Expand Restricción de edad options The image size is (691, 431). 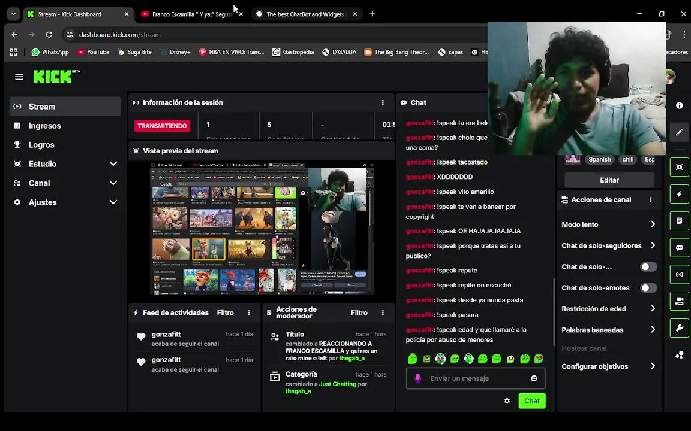[609, 309]
